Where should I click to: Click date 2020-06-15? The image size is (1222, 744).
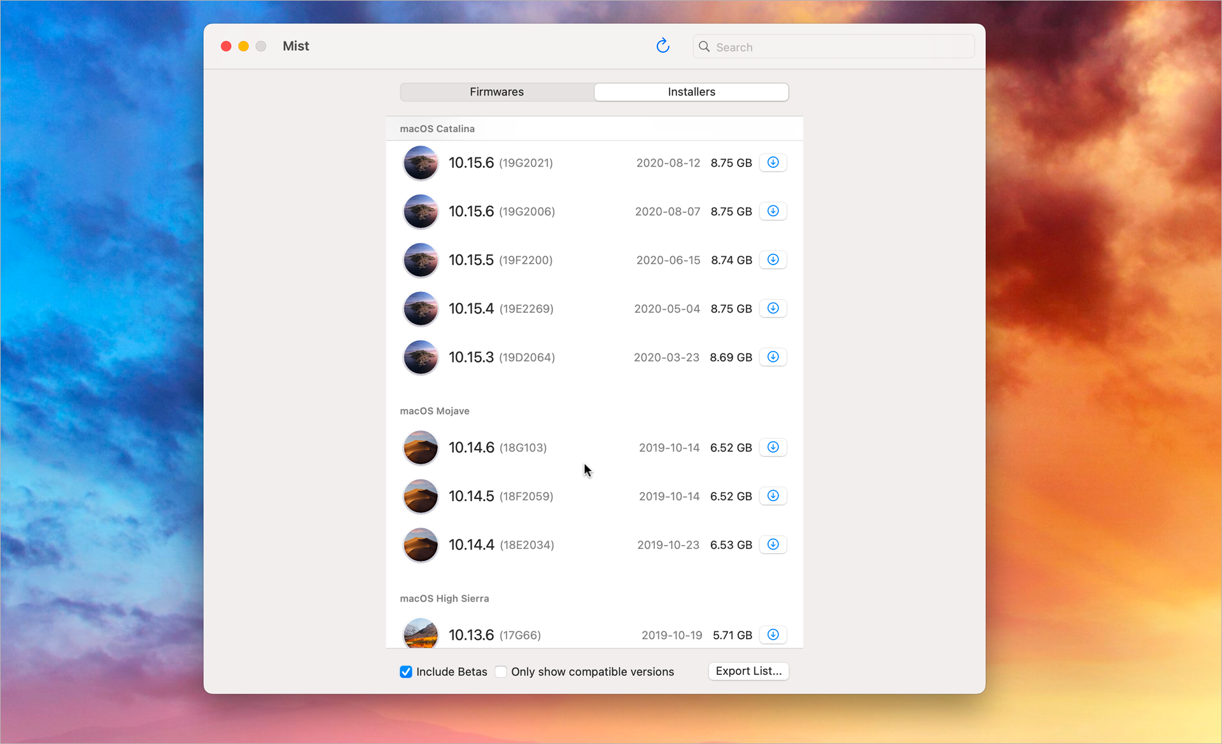click(668, 260)
